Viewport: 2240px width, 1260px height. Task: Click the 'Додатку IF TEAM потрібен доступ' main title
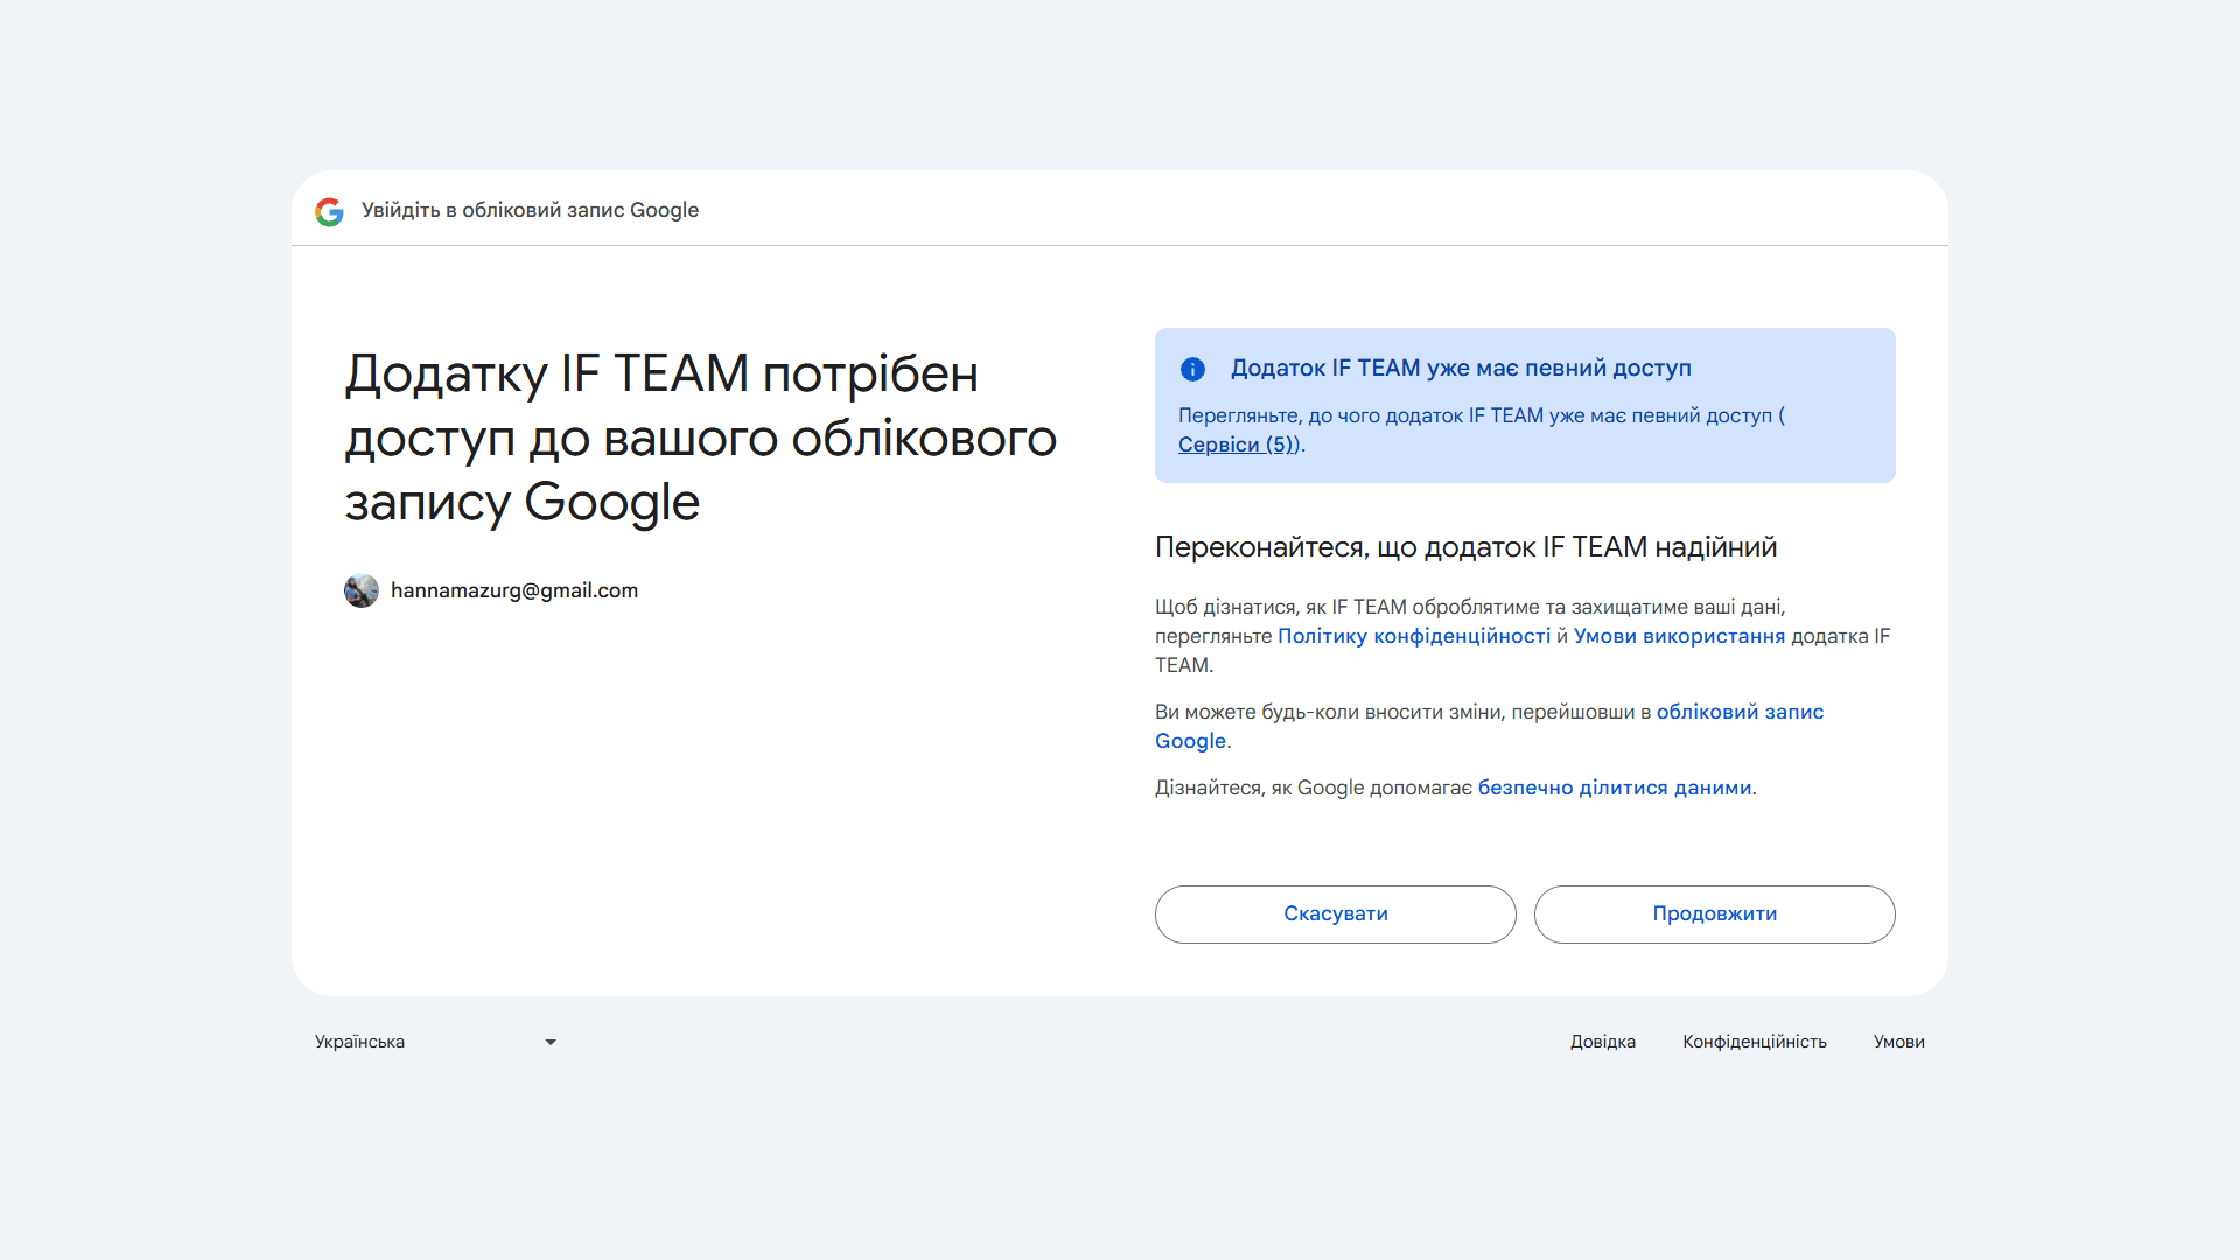pyautogui.click(x=701, y=437)
